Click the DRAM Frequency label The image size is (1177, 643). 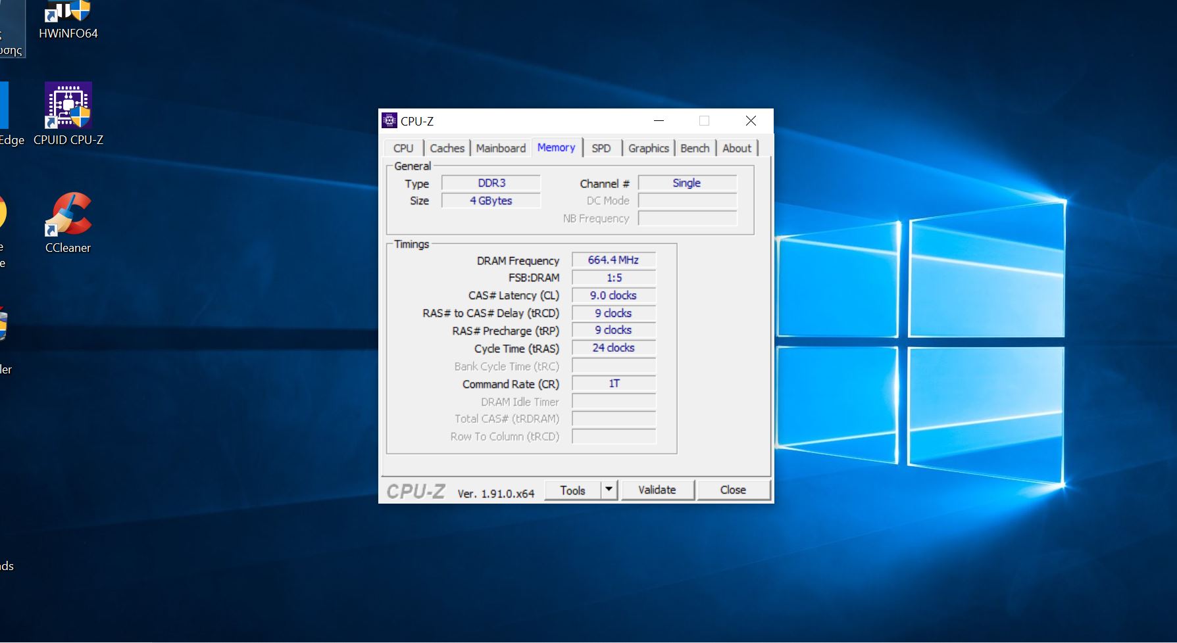(x=518, y=261)
